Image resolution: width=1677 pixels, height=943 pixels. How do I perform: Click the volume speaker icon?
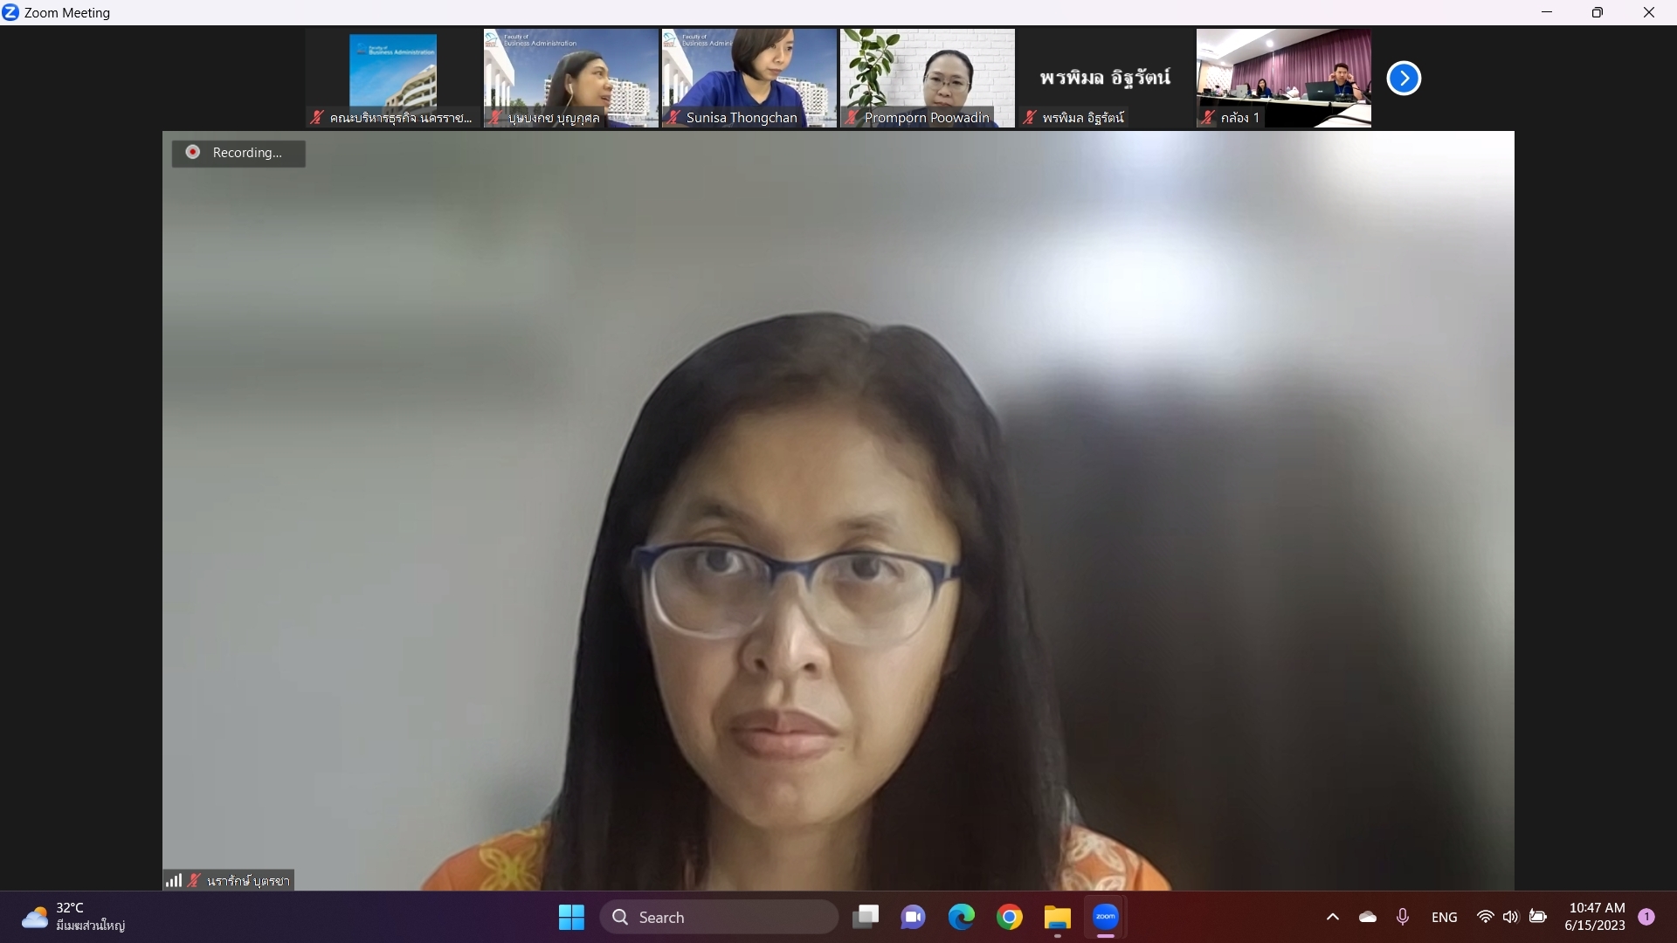pos(1510,918)
